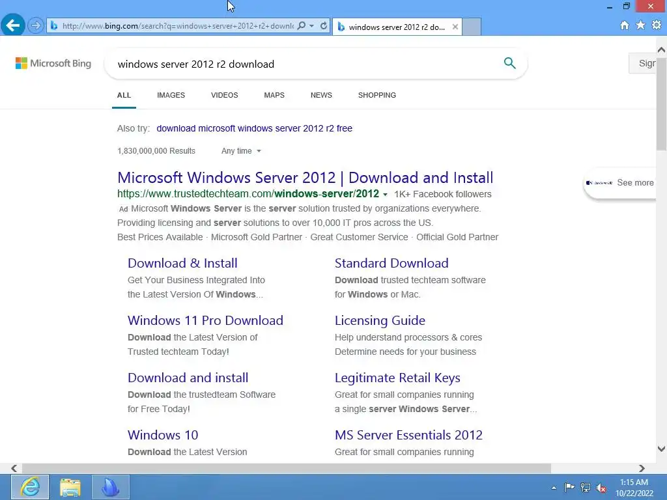
Task: Click the Ad label beside the description
Action: click(123, 209)
